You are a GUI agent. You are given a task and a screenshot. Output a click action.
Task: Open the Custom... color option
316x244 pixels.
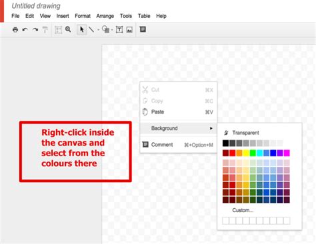point(243,210)
